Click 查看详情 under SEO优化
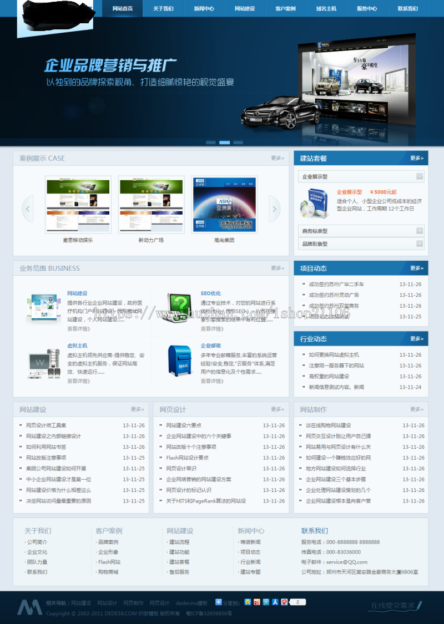The height and width of the screenshot is (624, 444). [x=212, y=329]
